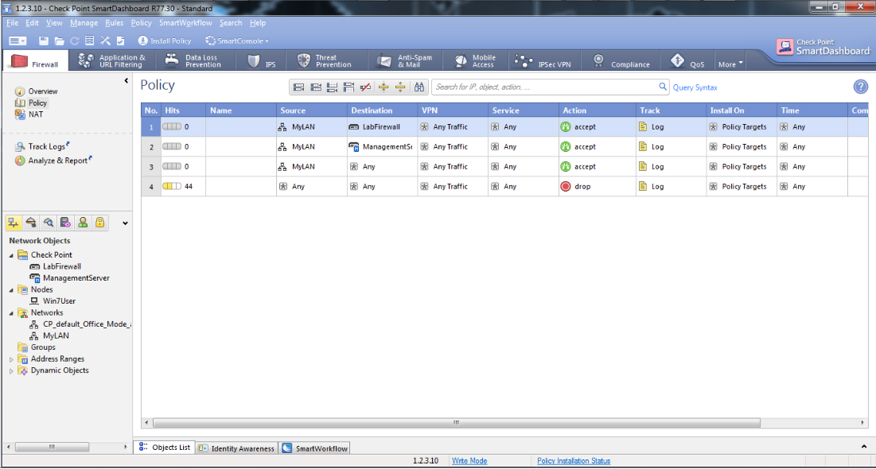The image size is (876, 469).
Task: Click the Network Objects tree icon button
Action: coord(14,223)
